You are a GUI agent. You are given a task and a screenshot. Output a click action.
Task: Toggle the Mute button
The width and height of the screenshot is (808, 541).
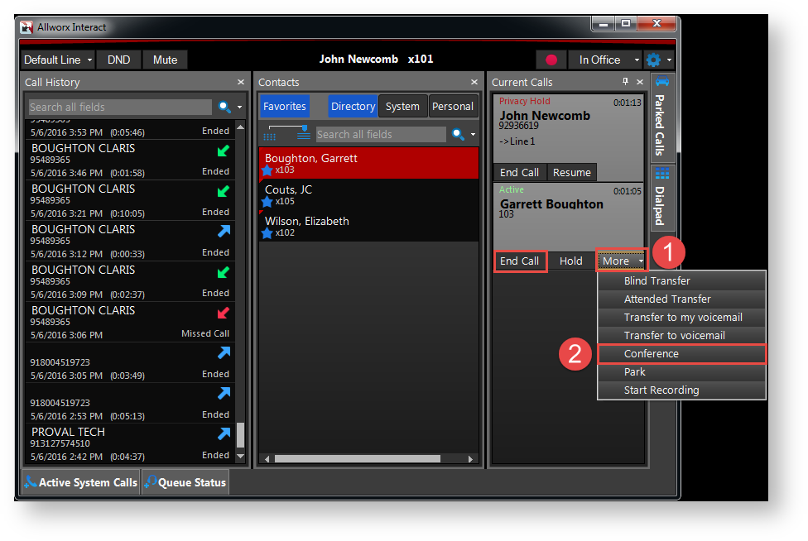click(165, 60)
